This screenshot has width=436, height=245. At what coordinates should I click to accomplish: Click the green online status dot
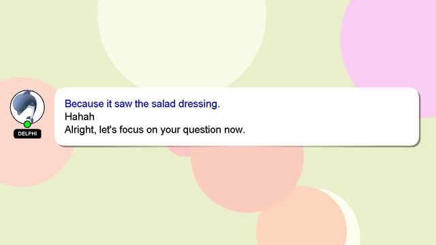[27, 124]
